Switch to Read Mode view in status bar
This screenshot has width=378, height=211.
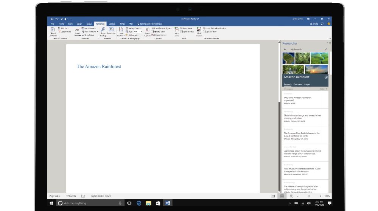(x=273, y=196)
